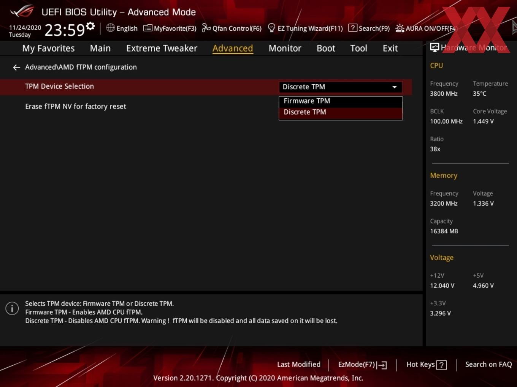This screenshot has width=517, height=387.
Task: Click the info icon in help area
Action: [12, 308]
